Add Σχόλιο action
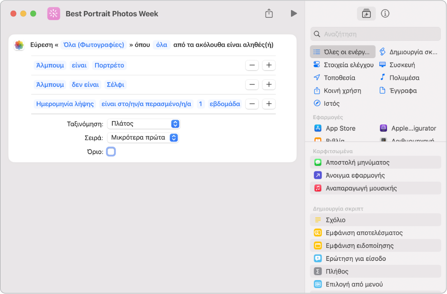 coord(375,220)
